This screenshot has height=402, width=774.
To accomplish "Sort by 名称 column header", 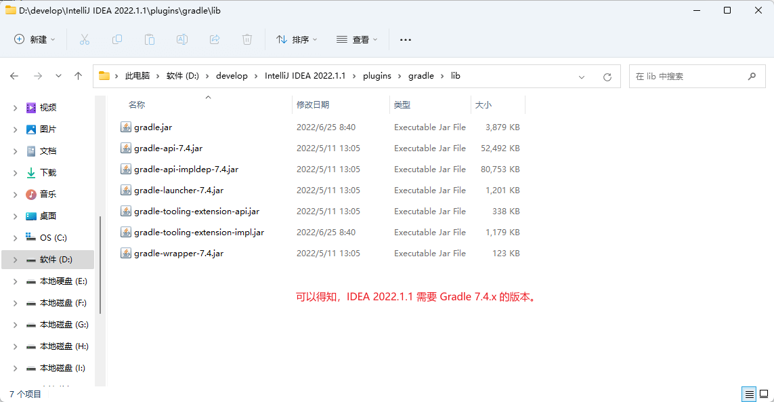I will point(137,105).
